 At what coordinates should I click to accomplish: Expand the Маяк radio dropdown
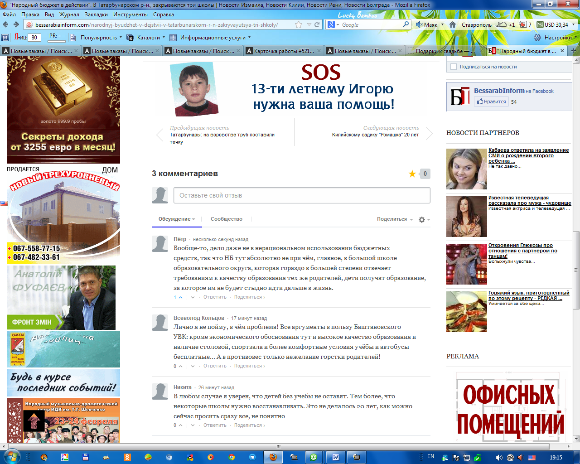pos(442,24)
